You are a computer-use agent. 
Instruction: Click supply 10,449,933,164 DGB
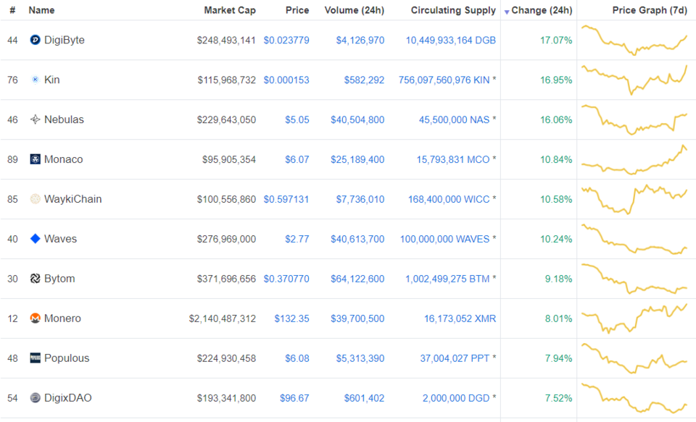(x=450, y=41)
